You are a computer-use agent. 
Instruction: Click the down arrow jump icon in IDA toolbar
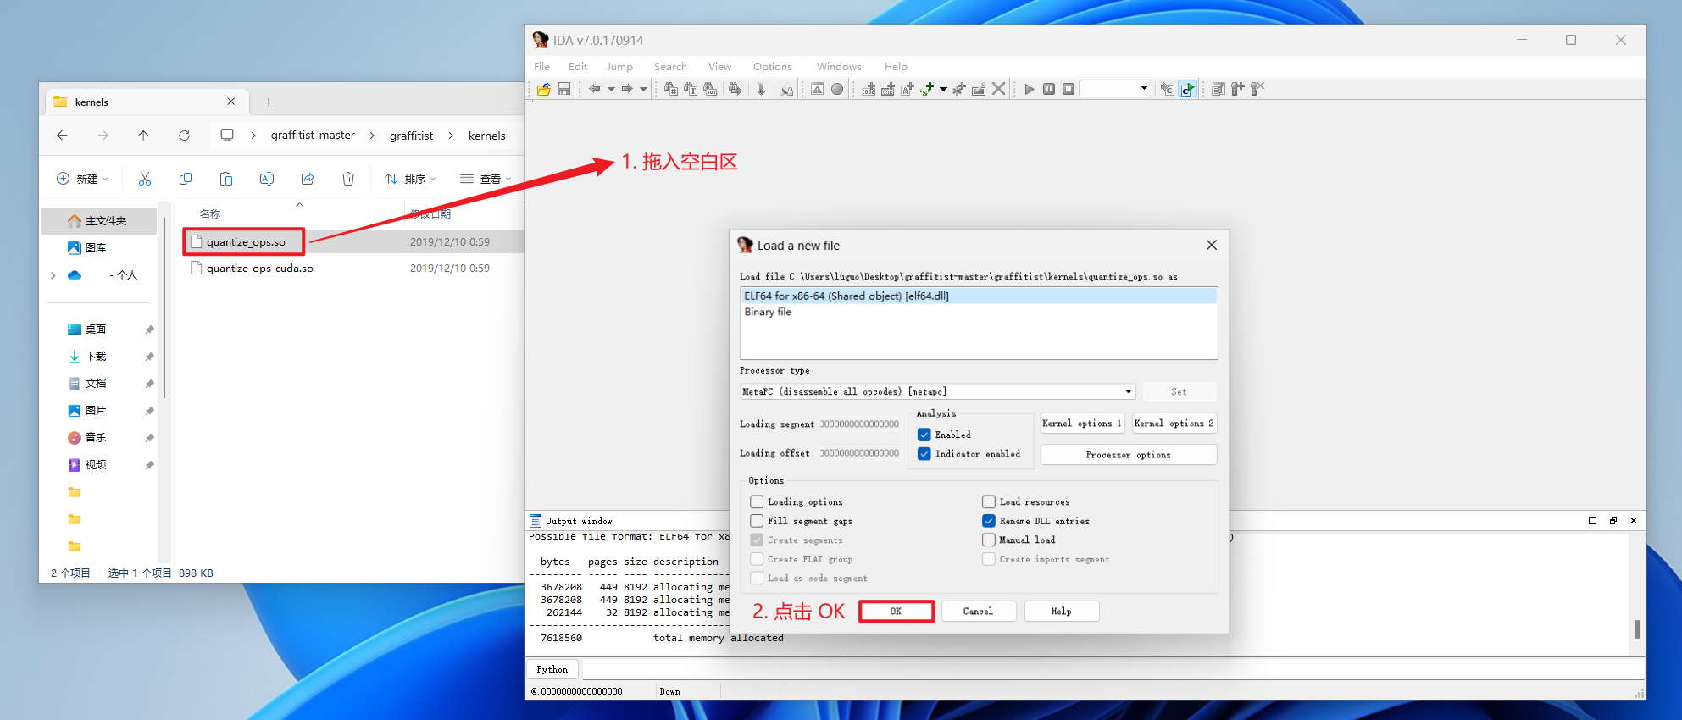[761, 89]
